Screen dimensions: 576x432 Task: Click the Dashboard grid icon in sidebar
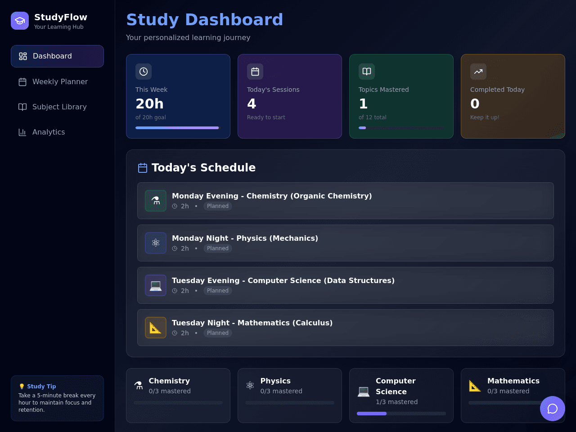click(x=23, y=56)
